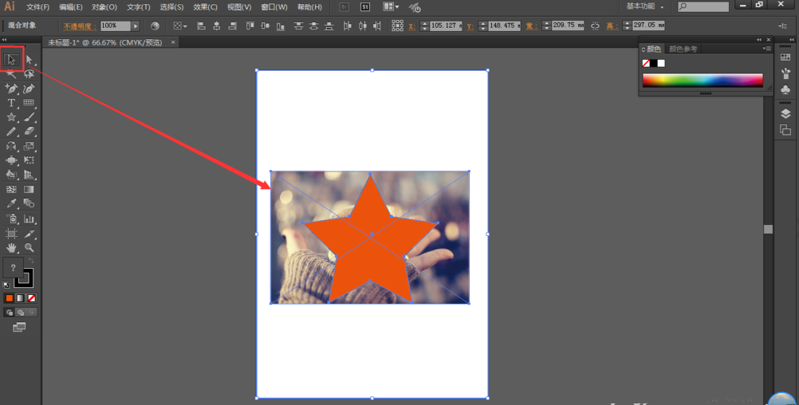Viewport: 799px width, 405px height.
Task: Open the Color panel flyout menu
Action: coord(767,49)
